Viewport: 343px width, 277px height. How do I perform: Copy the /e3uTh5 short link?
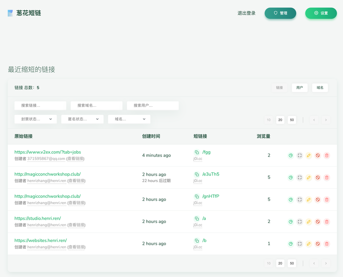click(197, 174)
